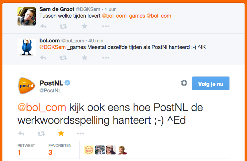The image size is (247, 161).
Task: Favorite Sem de Groot's tweet
Action: (85, 26)
